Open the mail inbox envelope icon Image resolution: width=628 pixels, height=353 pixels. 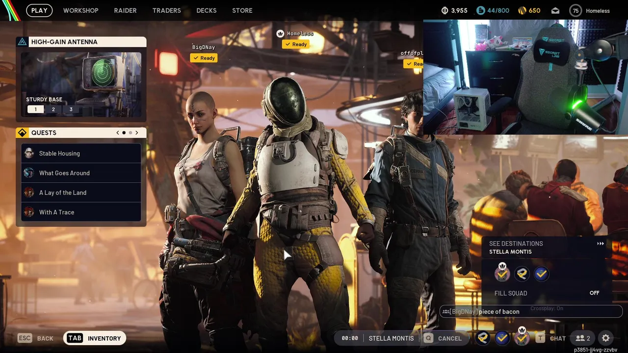point(555,11)
